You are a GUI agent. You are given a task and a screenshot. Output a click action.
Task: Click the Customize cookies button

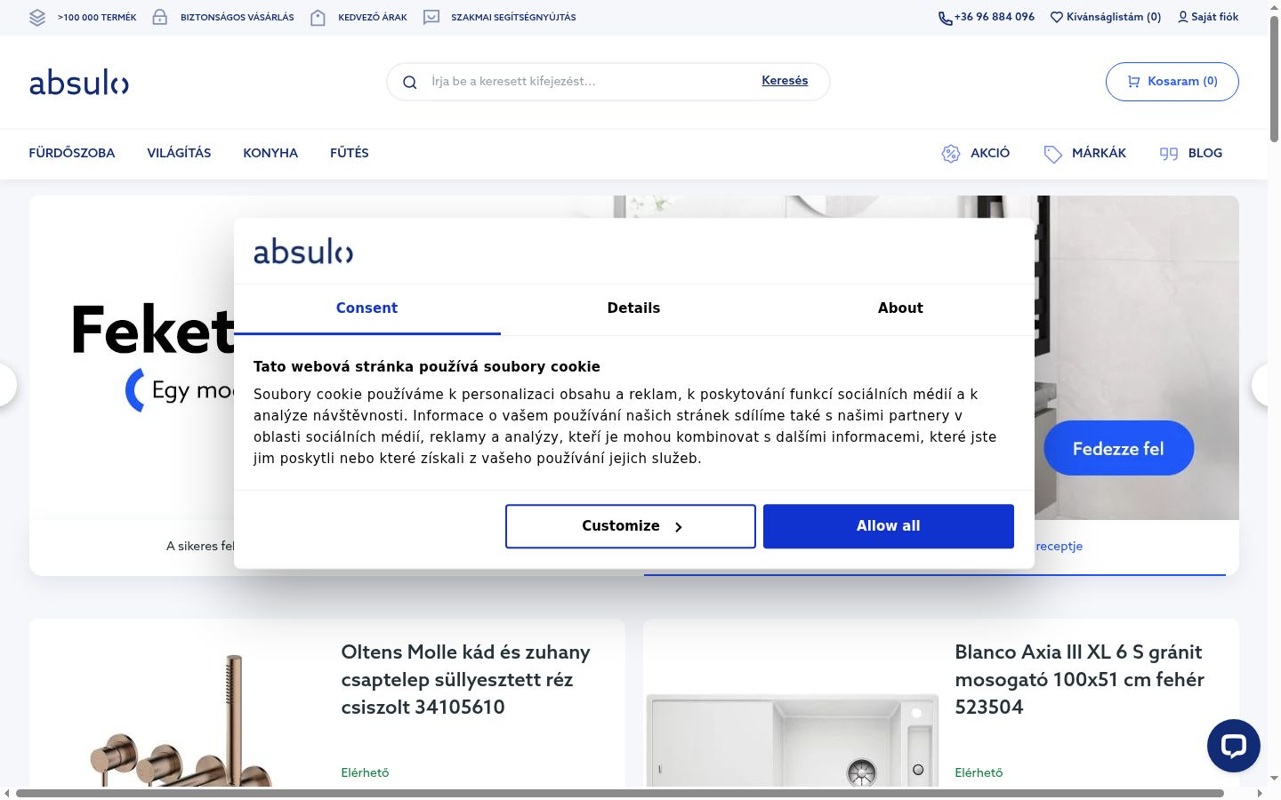(x=631, y=526)
